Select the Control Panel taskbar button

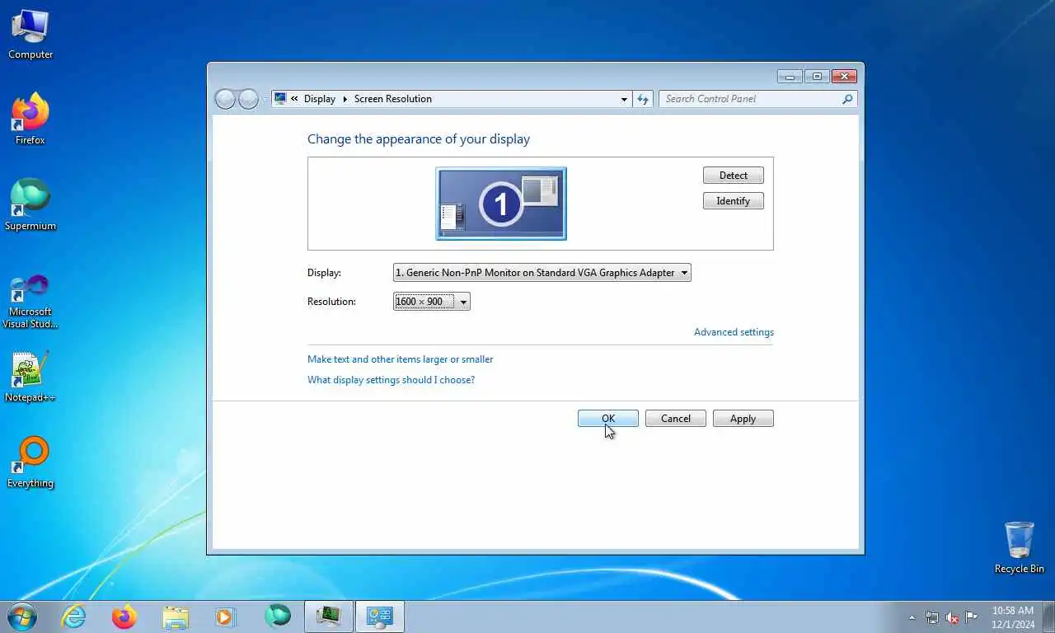click(x=380, y=617)
